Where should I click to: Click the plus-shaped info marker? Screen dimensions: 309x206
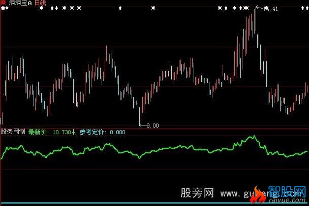click(x=56, y=8)
